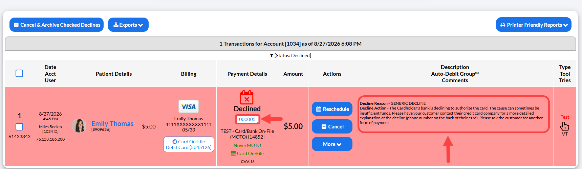Click the hand pointer VT tool icon
This screenshot has width=582, height=169.
(565, 127)
